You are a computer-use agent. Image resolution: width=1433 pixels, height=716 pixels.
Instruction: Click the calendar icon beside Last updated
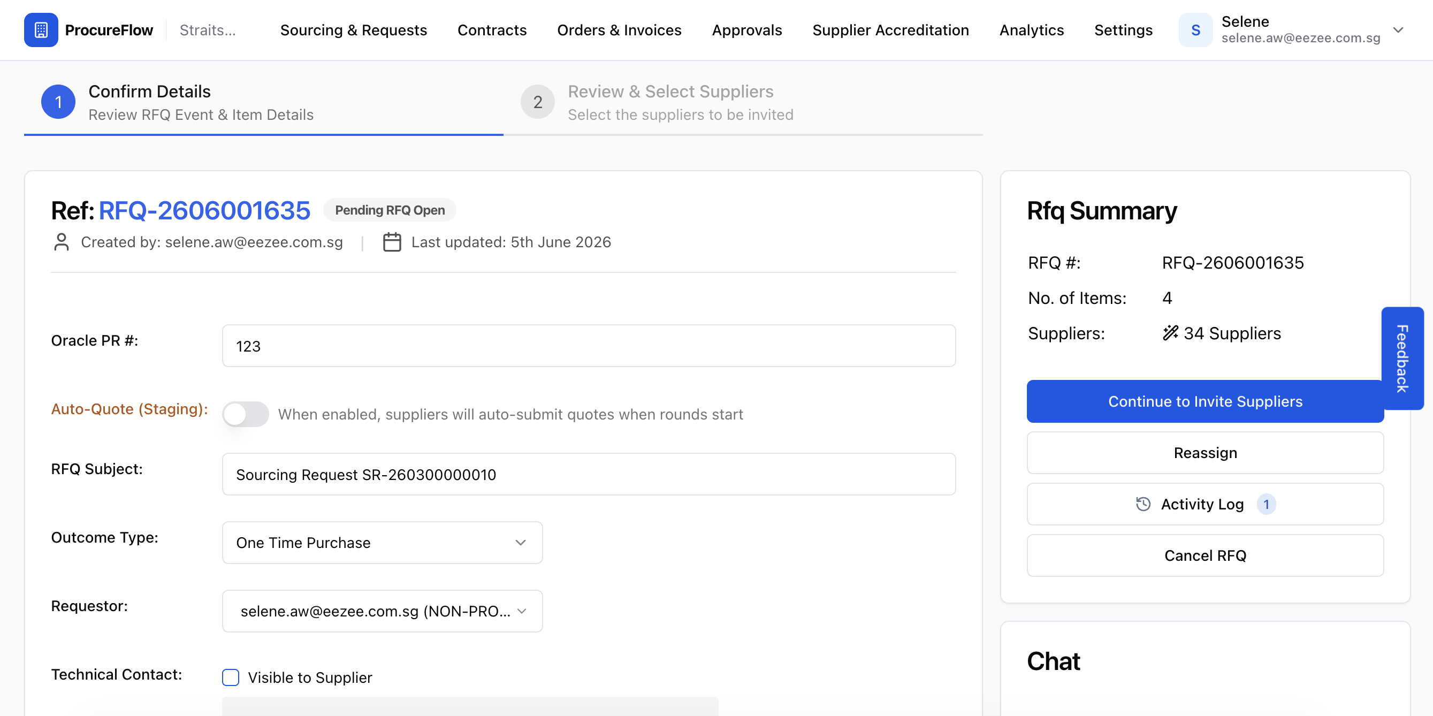point(392,242)
